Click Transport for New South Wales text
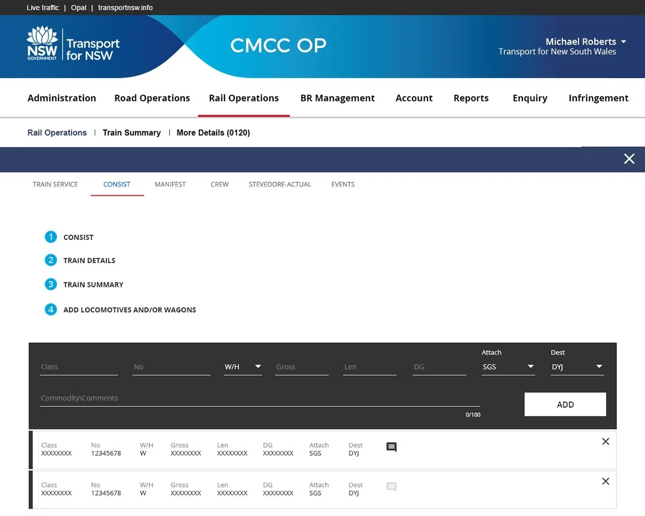The width and height of the screenshot is (645, 516). [557, 52]
